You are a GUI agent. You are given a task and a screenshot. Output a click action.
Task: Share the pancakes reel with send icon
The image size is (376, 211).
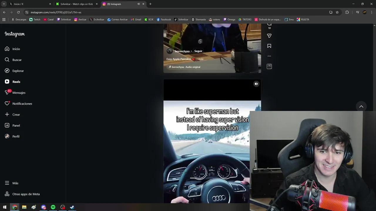coord(269,36)
